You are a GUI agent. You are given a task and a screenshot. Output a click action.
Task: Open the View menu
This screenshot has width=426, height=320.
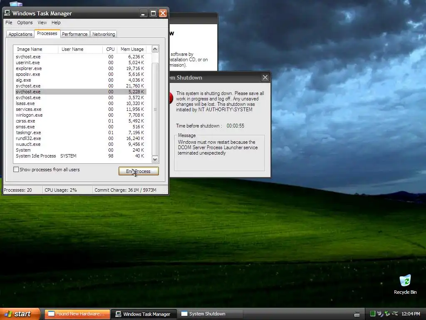point(42,22)
